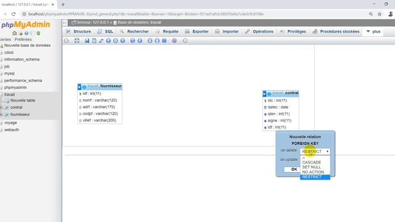Open the information_schema database
Screen dimensions: 395x222
point(22,59)
